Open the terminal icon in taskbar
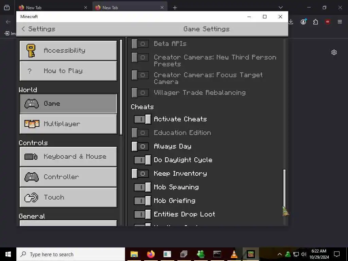 click(217, 254)
